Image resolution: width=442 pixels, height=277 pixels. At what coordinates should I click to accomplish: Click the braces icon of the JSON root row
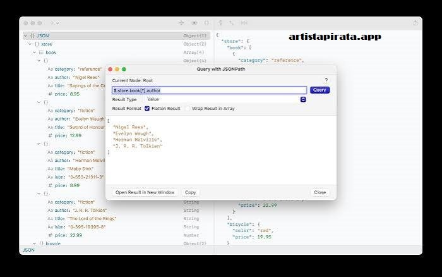[32, 36]
